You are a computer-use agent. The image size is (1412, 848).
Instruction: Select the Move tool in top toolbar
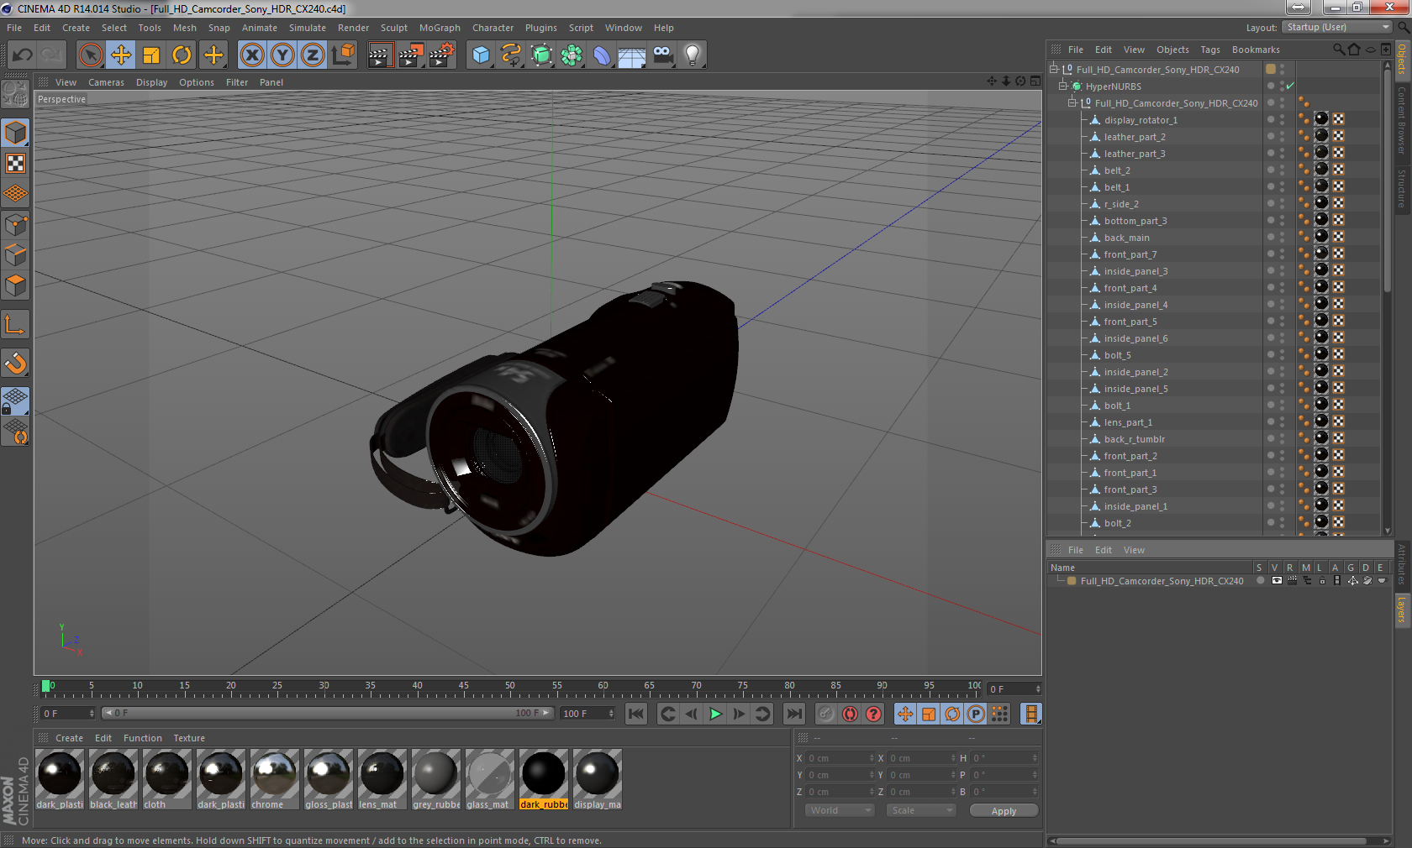tap(121, 55)
